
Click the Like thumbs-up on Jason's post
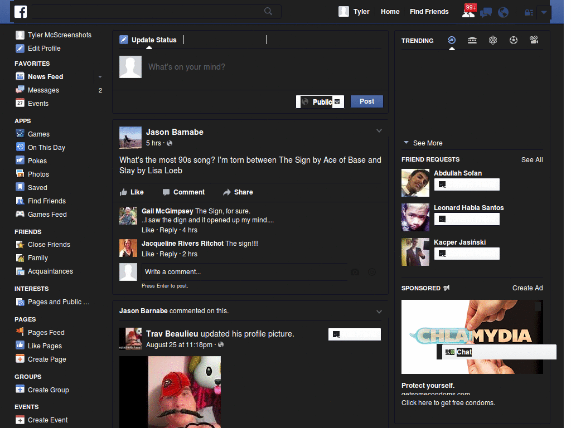[x=132, y=192]
